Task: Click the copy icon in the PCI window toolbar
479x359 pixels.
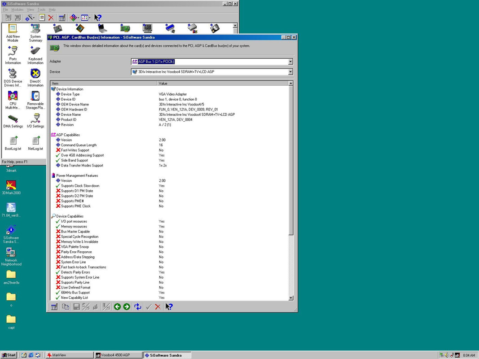Action: 66,307
